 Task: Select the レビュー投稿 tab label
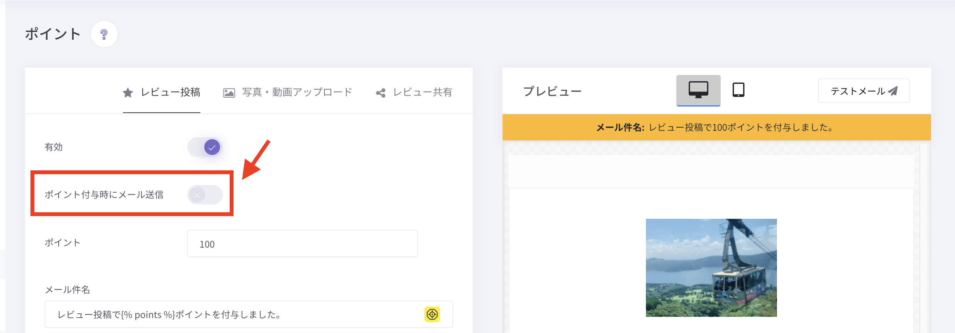click(170, 92)
